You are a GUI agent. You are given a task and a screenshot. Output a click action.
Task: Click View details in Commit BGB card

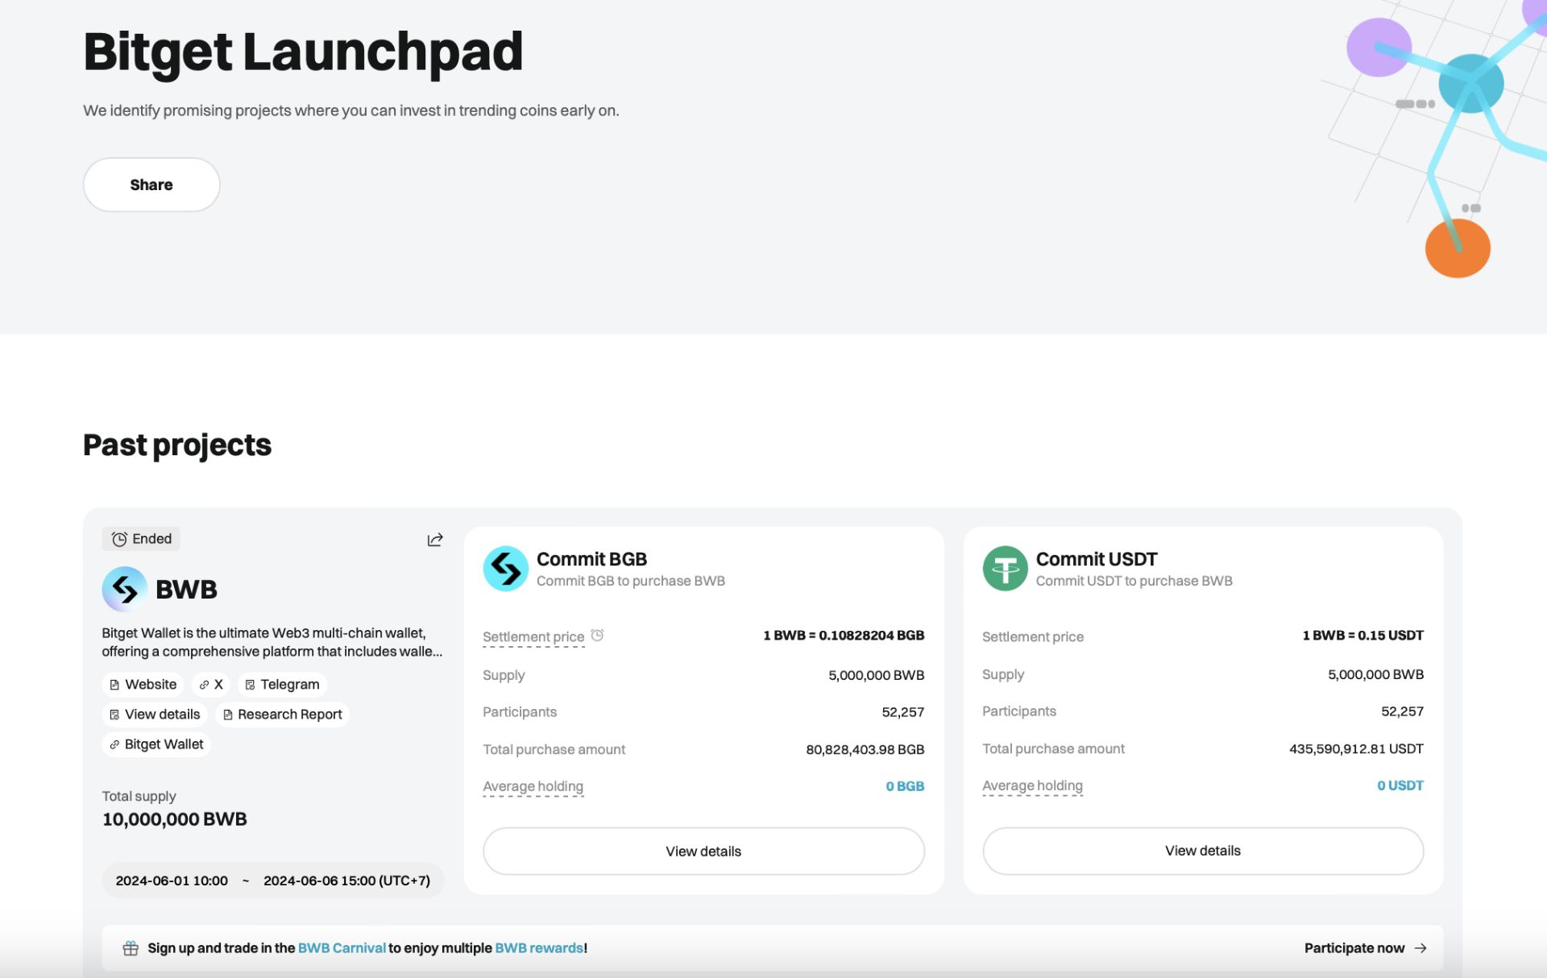(703, 851)
